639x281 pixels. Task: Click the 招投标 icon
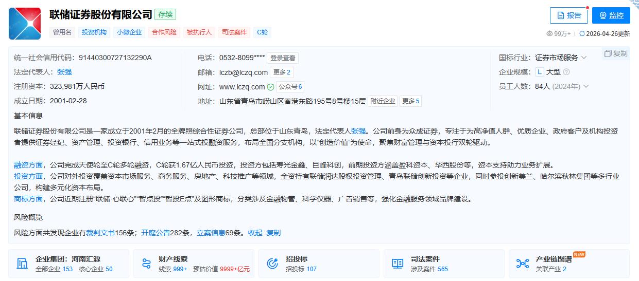(x=272, y=264)
